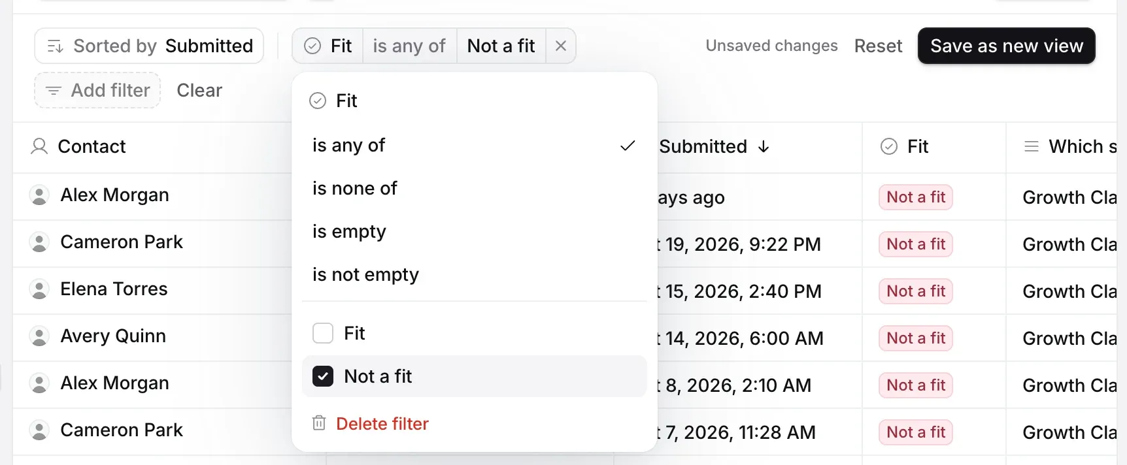
Task: Open the Elena Torres contact
Action: tap(114, 289)
